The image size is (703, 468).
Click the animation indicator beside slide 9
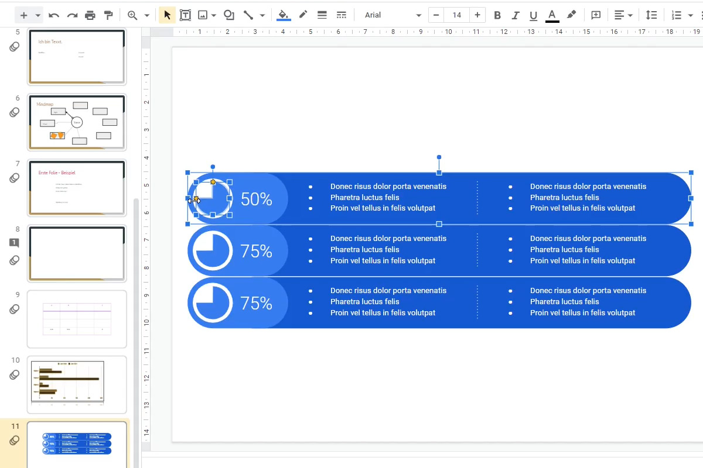point(15,309)
